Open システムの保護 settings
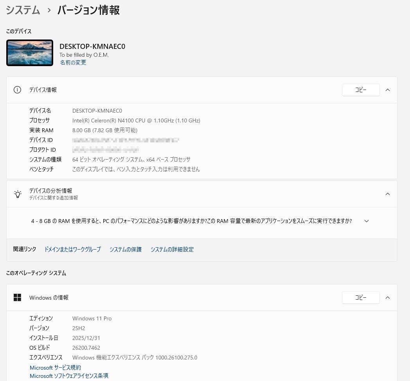This screenshot has height=381, width=410. [x=126, y=249]
